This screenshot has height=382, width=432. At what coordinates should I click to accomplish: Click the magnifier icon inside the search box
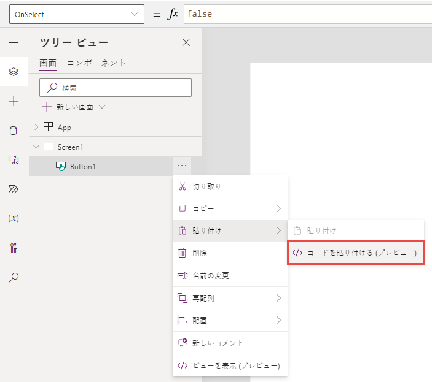52,88
